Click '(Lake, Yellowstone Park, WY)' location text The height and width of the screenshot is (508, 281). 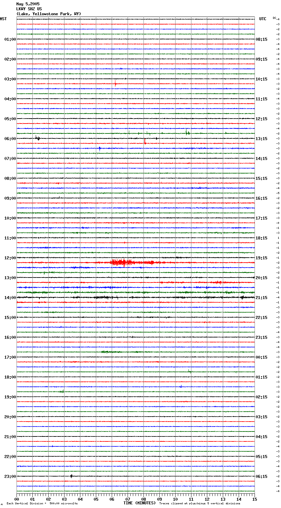(49, 14)
